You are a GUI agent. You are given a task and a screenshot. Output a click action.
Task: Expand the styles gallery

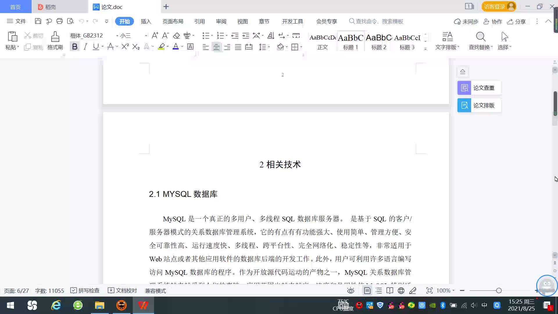click(425, 49)
